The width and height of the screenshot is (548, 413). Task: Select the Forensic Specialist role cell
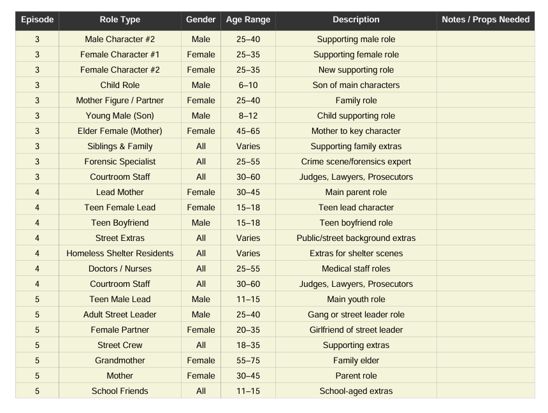point(120,162)
